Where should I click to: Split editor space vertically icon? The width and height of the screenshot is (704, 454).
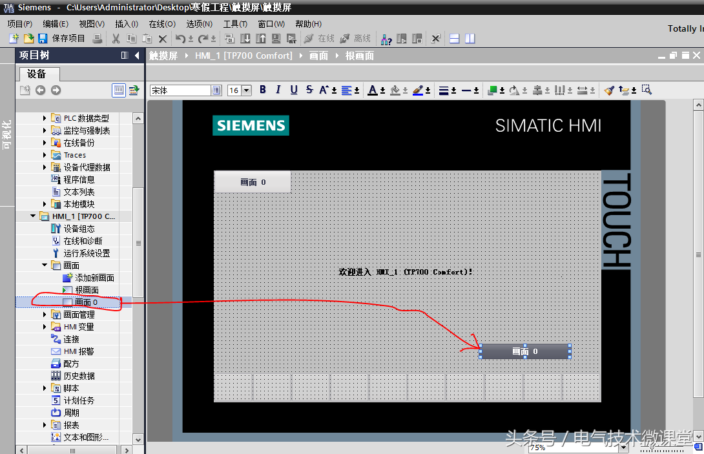pos(470,39)
